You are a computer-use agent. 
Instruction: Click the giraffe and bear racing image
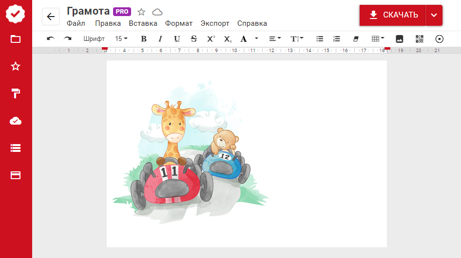click(195, 156)
